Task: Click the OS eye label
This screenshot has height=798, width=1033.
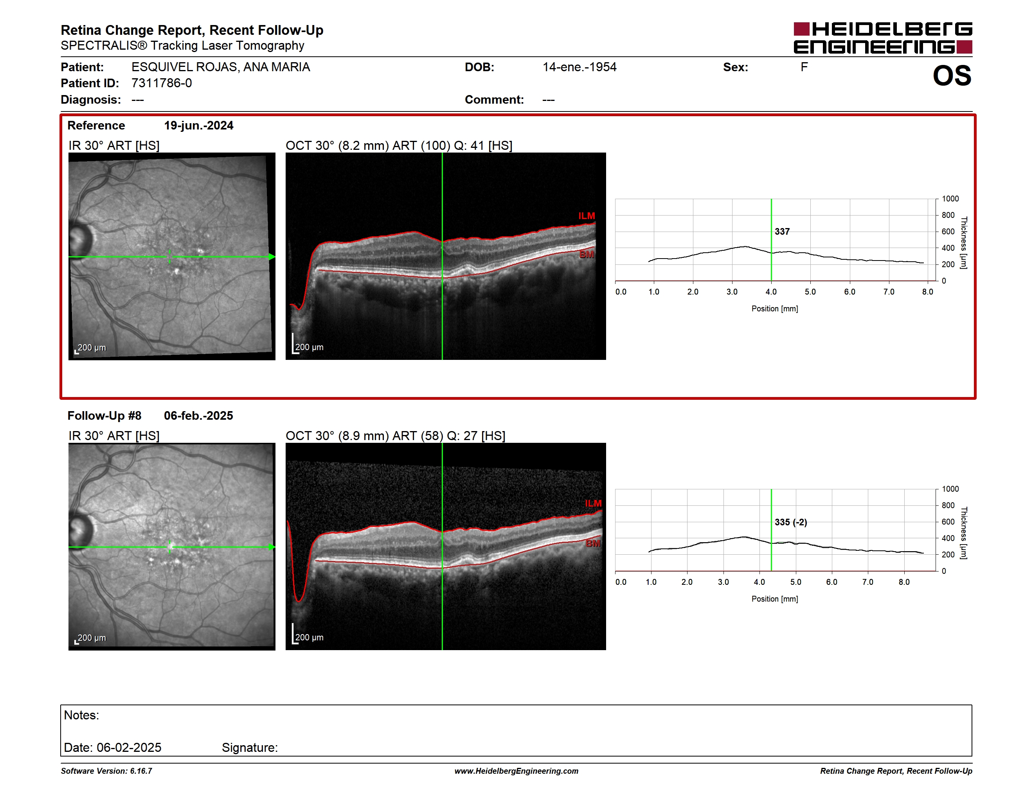Action: coord(952,75)
